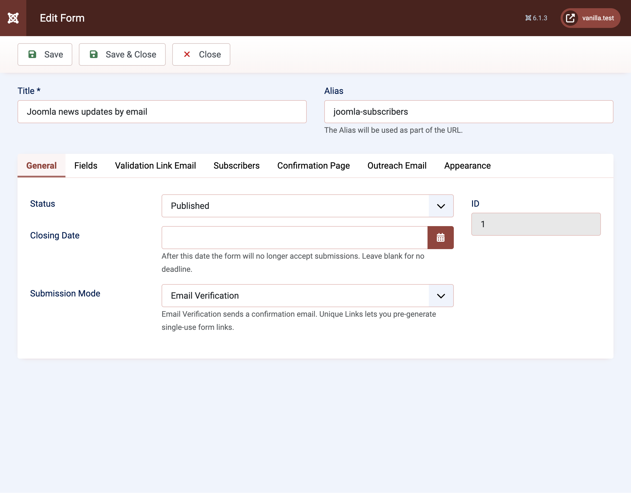Switch to the Outreach Email tab
This screenshot has width=631, height=493.
397,166
